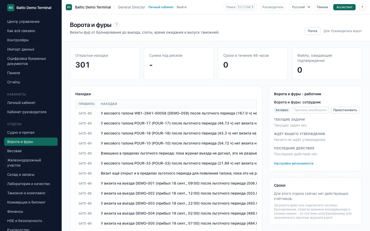Viewport: 370px width, 231px height.
Task: Open Контролёры in the sidebar
Action: click(31, 40)
